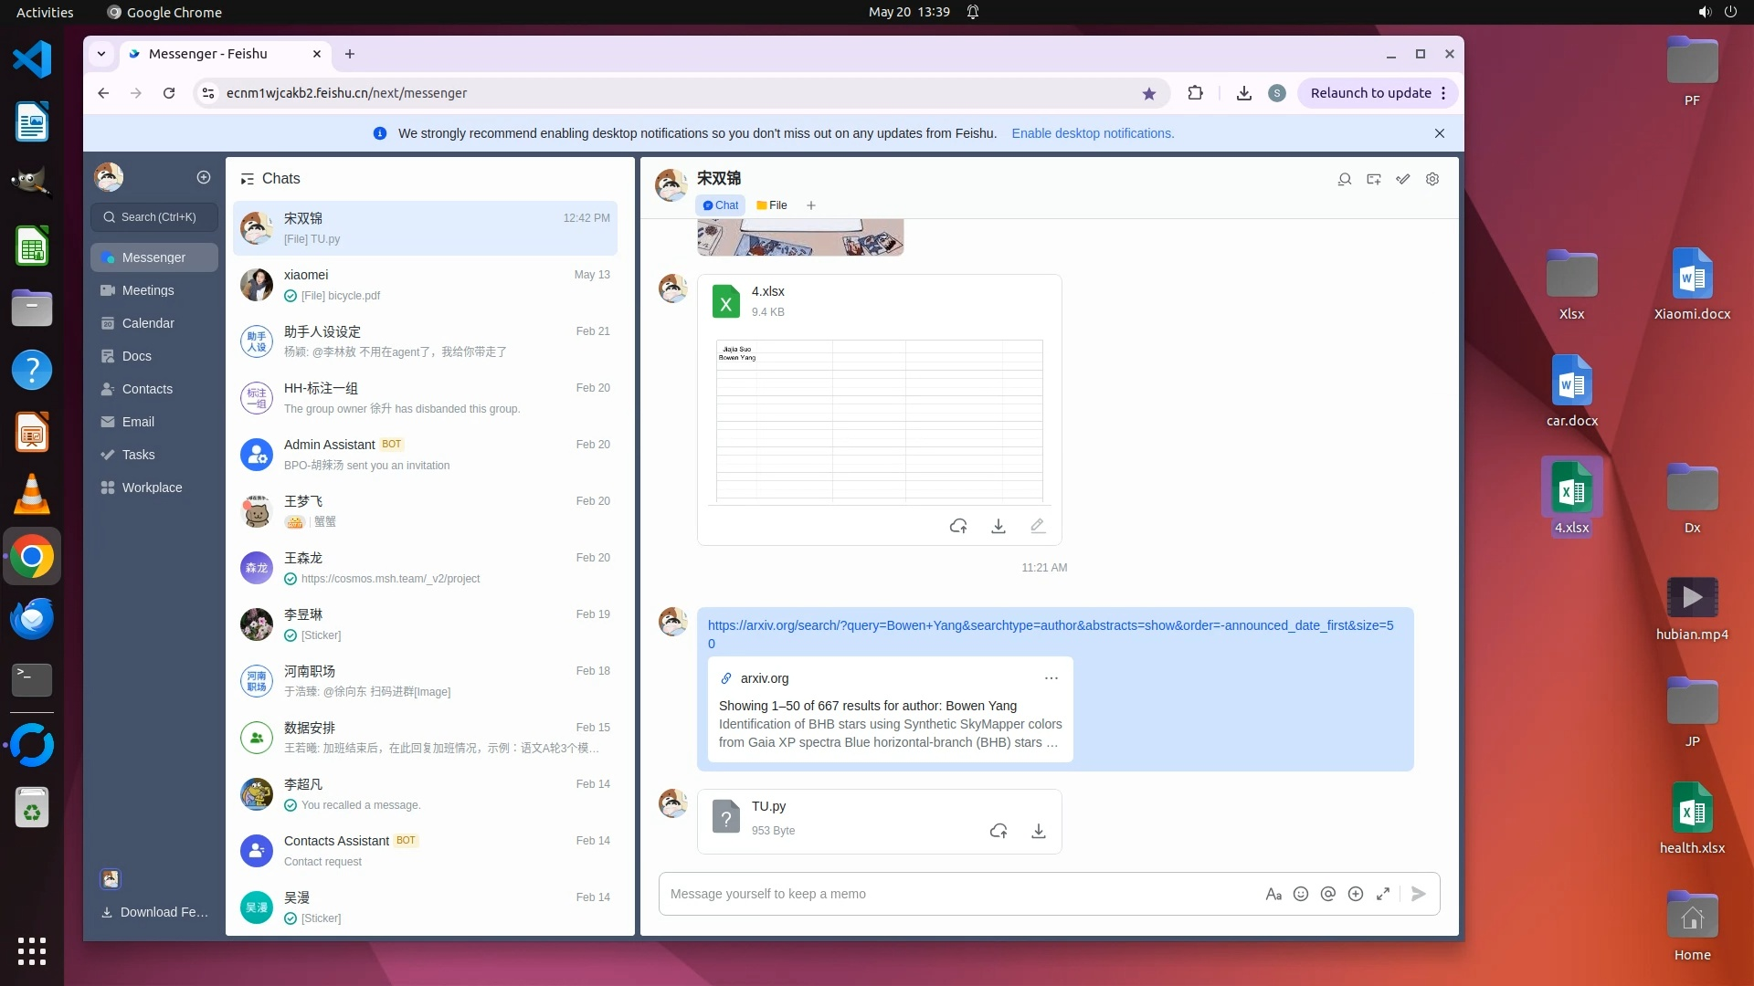The image size is (1754, 986).
Task: Click Relaunch to update button
Action: point(1370,93)
